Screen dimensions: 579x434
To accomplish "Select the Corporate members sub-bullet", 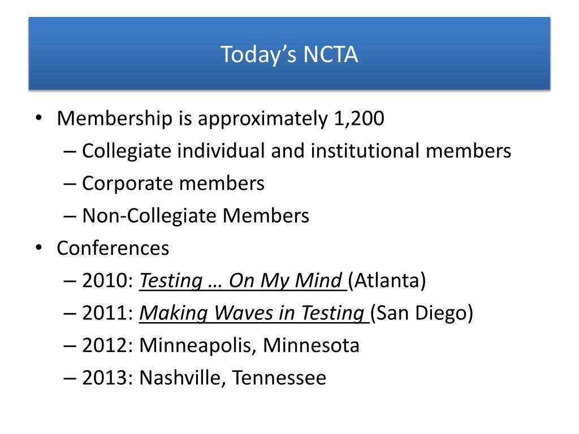I will (173, 183).
